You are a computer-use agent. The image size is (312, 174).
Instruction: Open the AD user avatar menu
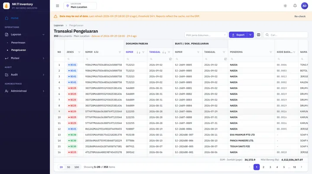pyautogui.click(x=305, y=6)
